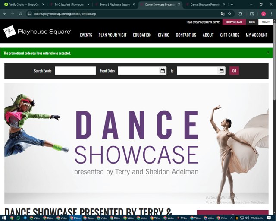The width and height of the screenshot is (276, 221).
Task: Open the Giving menu
Action: pos(163,35)
